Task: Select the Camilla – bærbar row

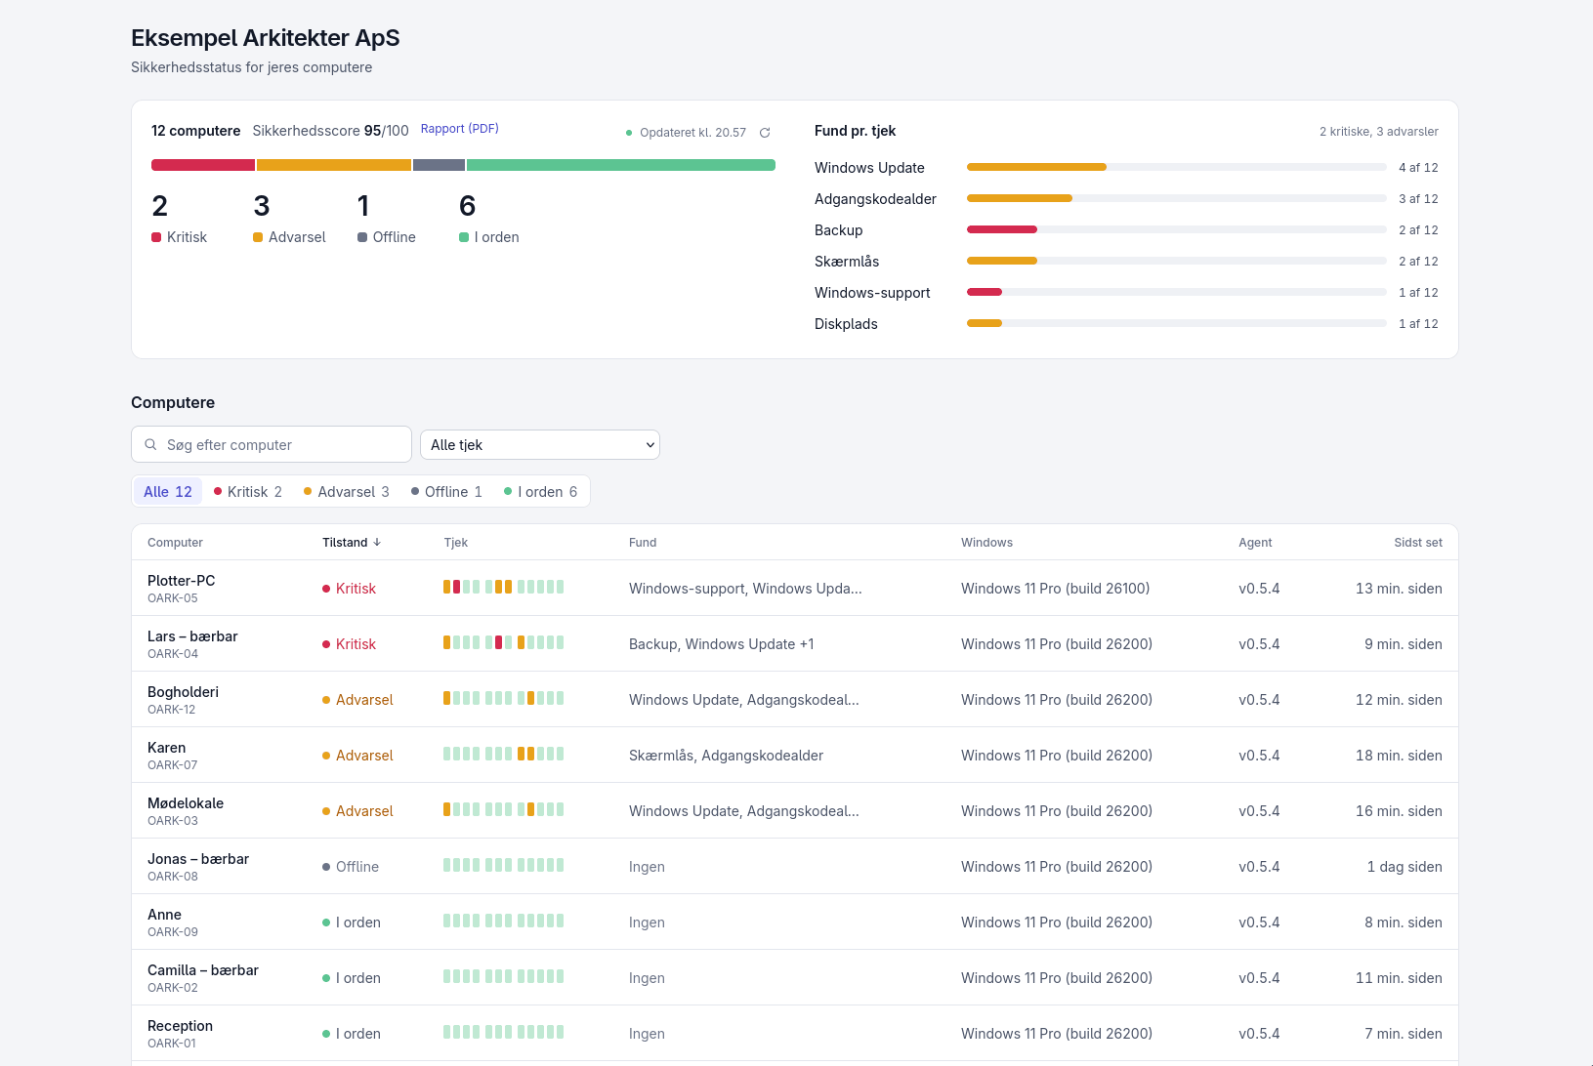Action: pyautogui.click(x=795, y=977)
